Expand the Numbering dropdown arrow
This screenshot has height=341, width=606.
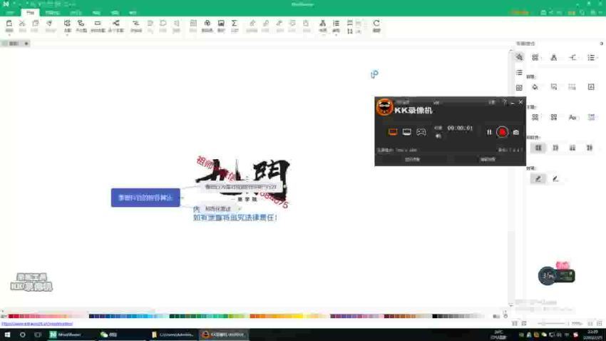click(337, 35)
